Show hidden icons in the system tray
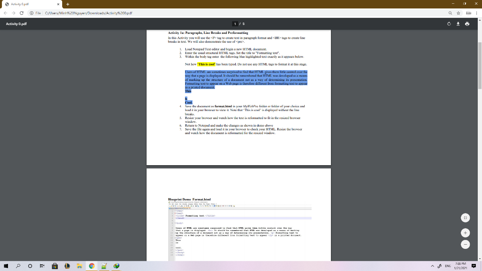 point(433,266)
